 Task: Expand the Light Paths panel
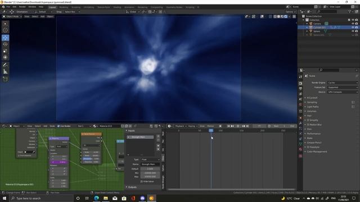[313, 107]
